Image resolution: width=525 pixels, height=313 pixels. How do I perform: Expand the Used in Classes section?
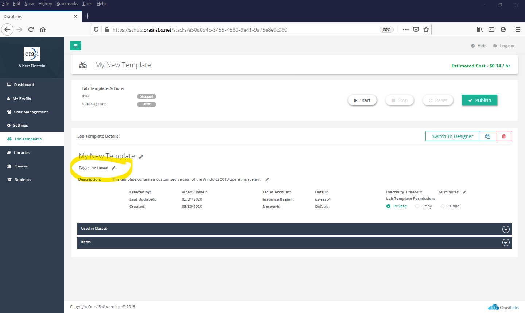tap(295, 229)
